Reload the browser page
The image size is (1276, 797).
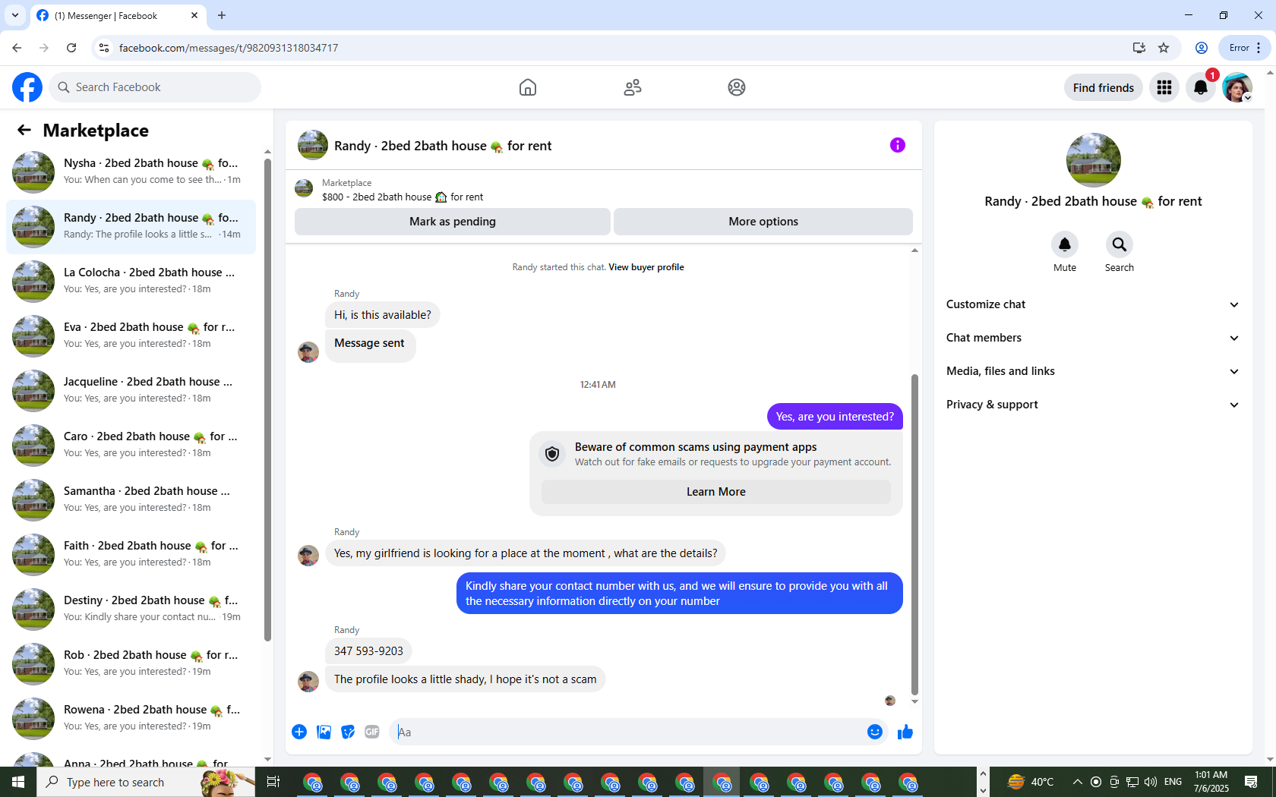pyautogui.click(x=71, y=48)
